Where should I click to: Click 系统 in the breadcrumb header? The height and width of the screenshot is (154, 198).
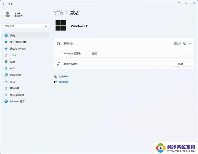point(58,13)
